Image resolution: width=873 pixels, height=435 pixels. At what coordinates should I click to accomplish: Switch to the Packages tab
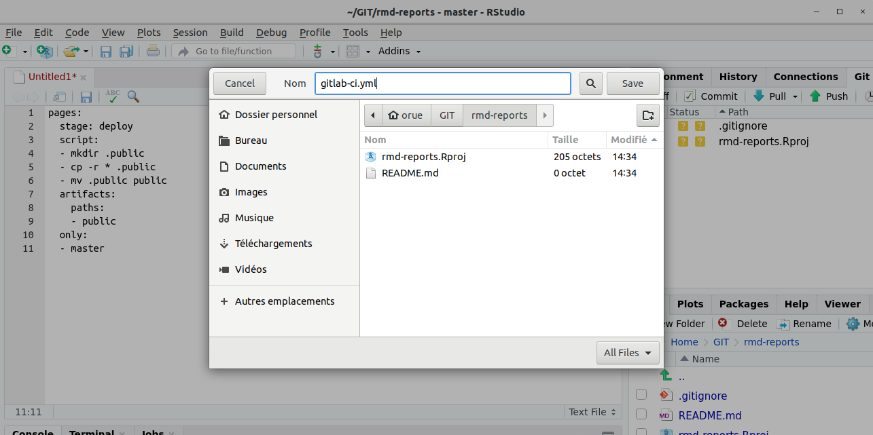(743, 304)
